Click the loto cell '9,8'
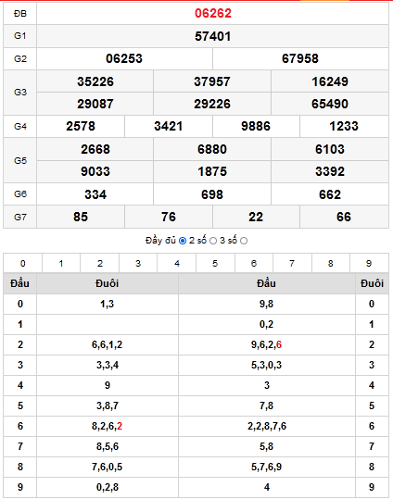Image resolution: width=393 pixels, height=499 pixels. (266, 304)
